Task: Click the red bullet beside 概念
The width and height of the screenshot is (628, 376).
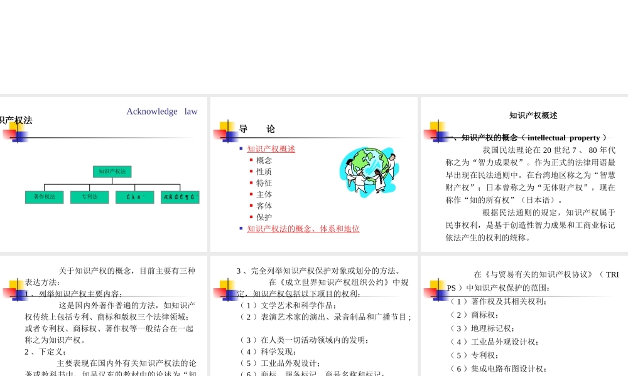Action: (250, 160)
